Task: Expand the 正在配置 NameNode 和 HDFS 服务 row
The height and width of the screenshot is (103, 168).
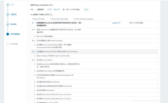Action: tap(33, 51)
